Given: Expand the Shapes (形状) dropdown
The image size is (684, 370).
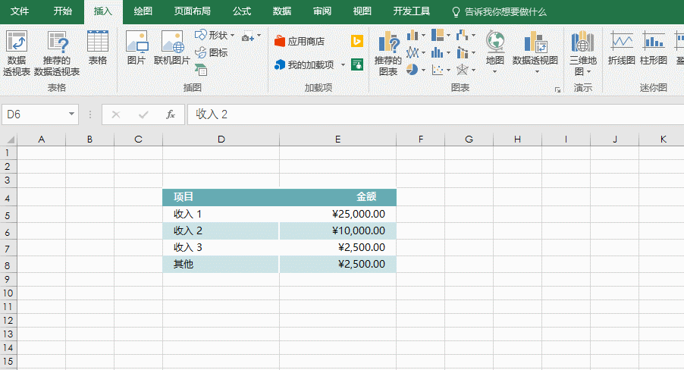Looking at the screenshot, I should click(x=232, y=36).
